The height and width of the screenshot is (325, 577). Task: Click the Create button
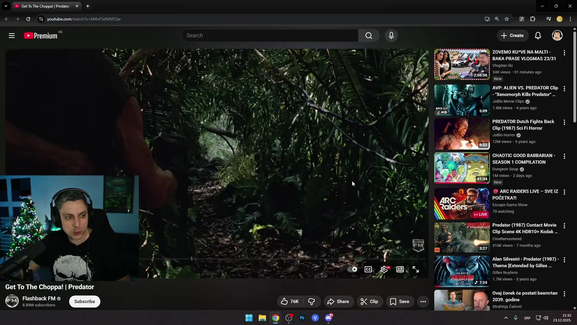point(512,36)
